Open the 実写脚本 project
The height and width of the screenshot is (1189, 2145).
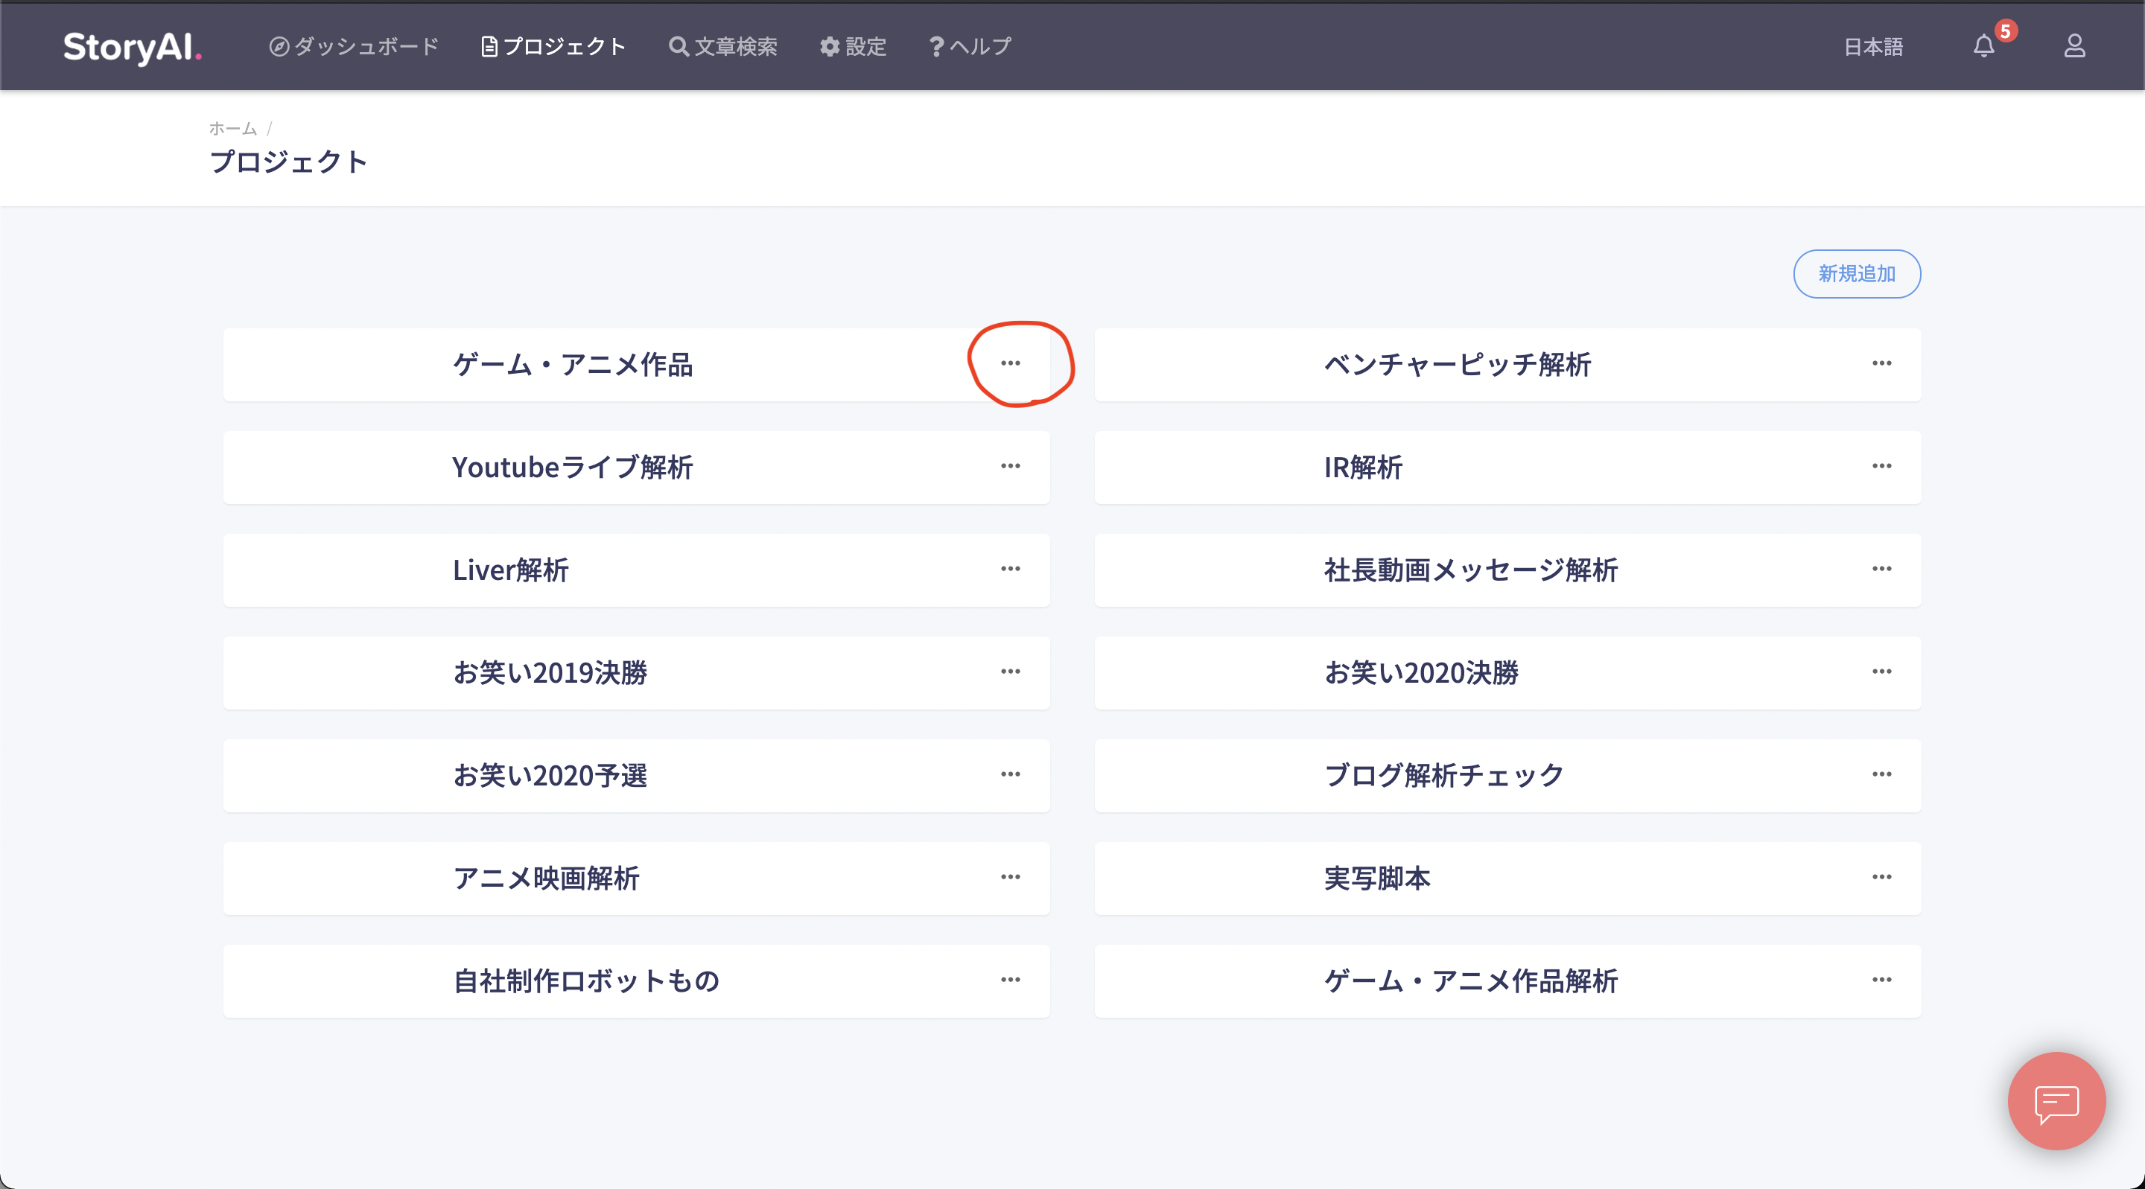pyautogui.click(x=1377, y=879)
